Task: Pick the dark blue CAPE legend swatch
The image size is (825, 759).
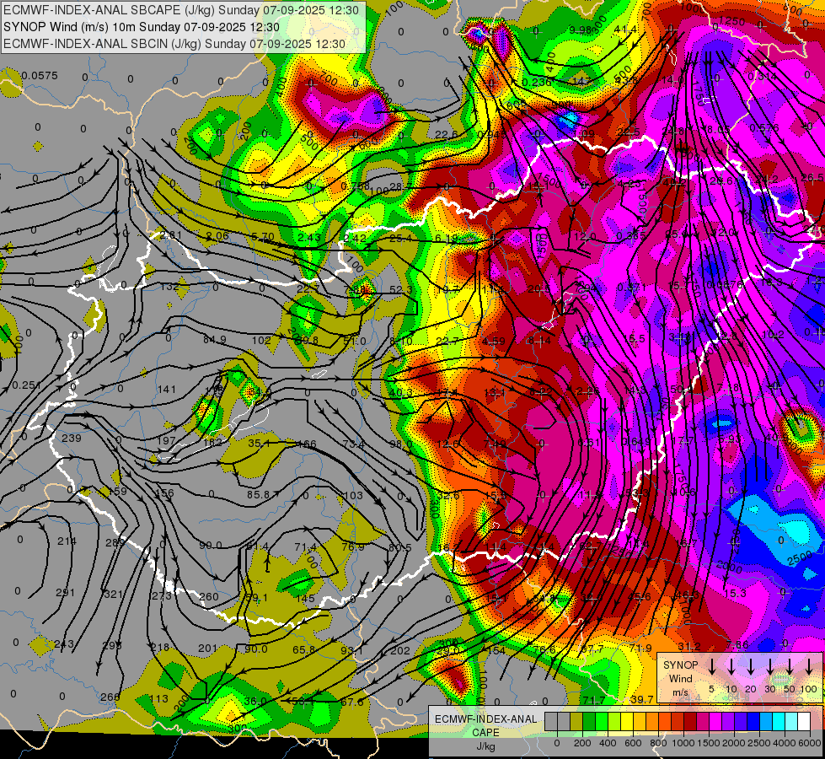Action: point(753,722)
